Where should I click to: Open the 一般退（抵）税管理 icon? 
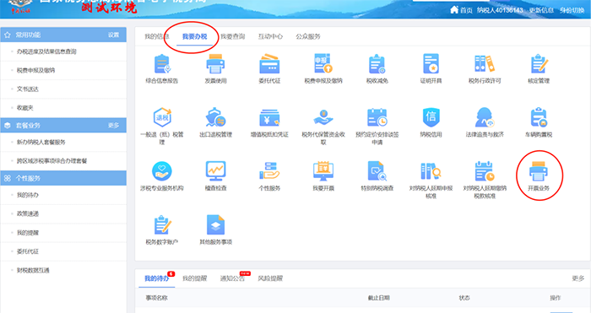coord(162,117)
